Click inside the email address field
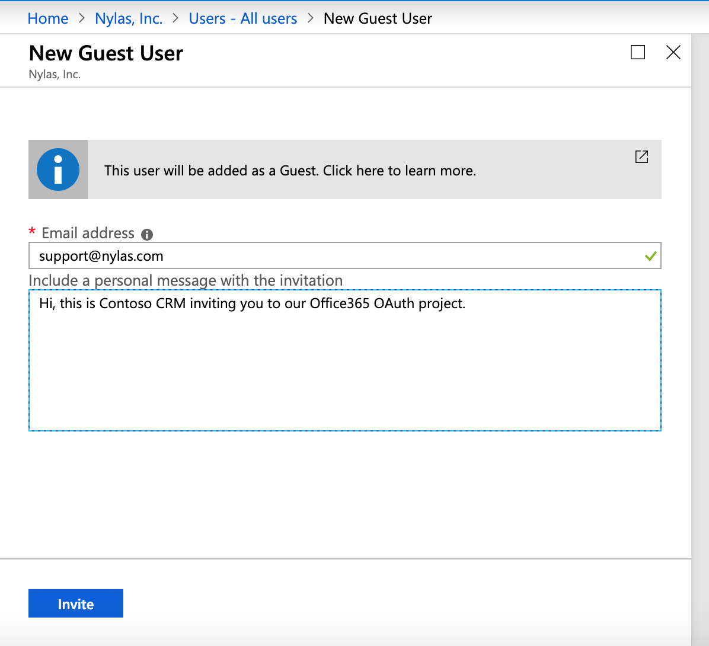 (344, 255)
